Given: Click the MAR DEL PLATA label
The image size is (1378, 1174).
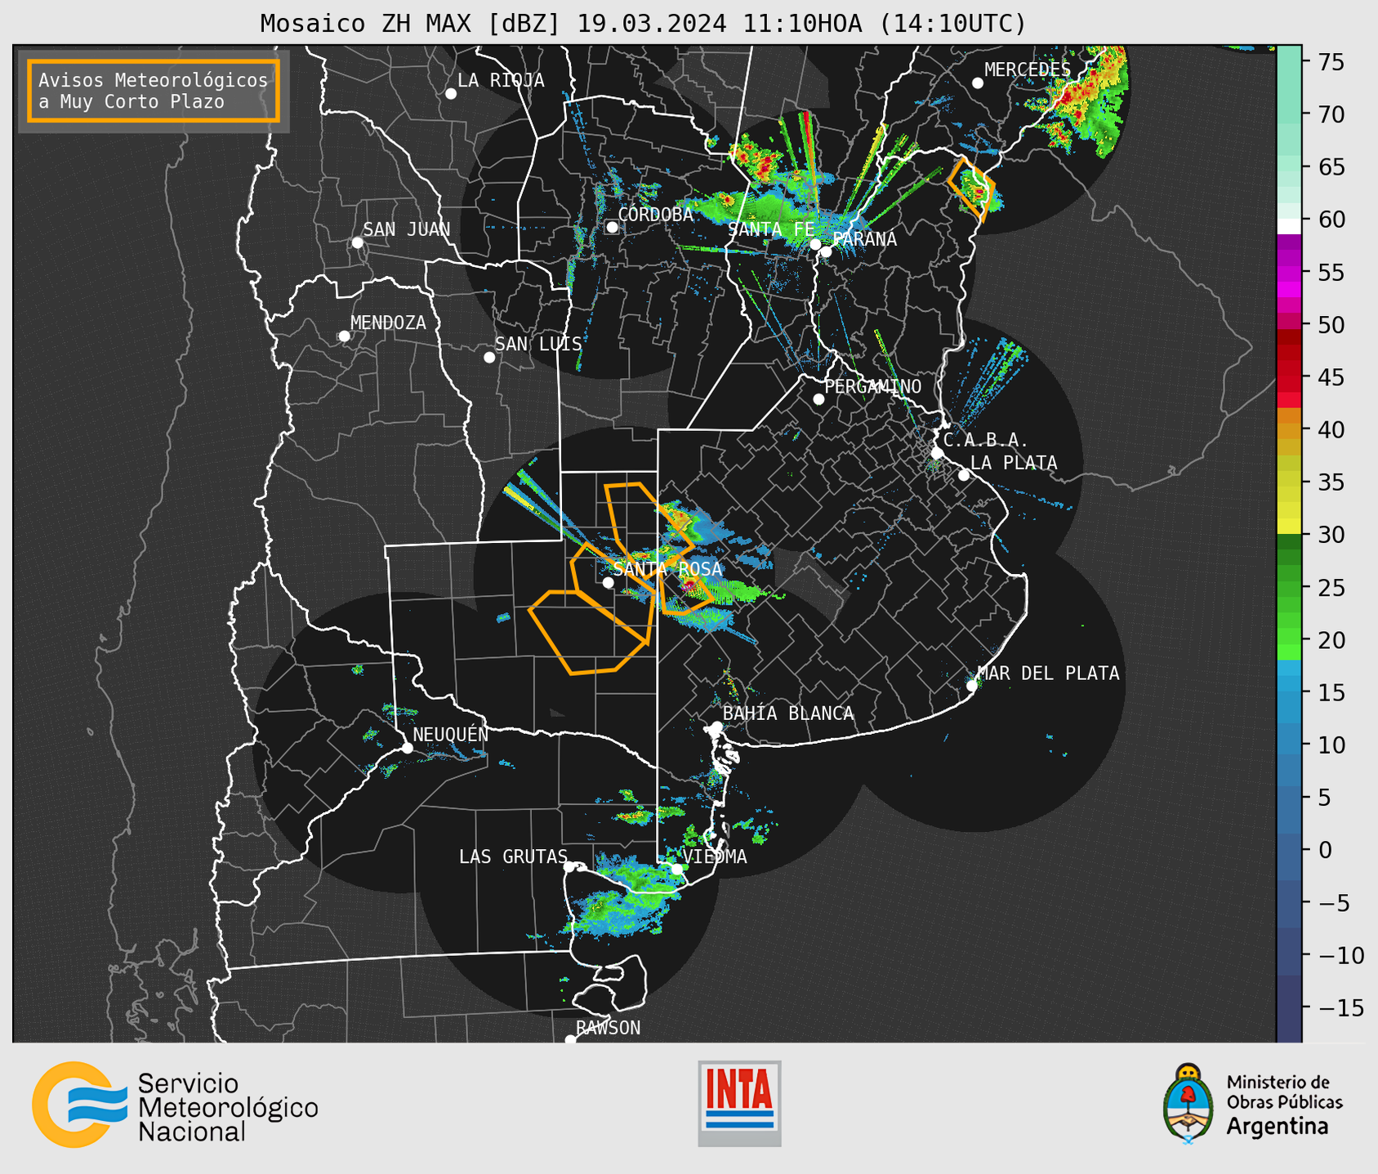Looking at the screenshot, I should click(1048, 674).
